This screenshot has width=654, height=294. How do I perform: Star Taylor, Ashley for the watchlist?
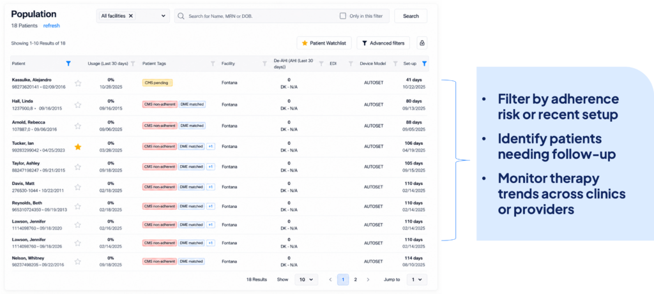78,167
